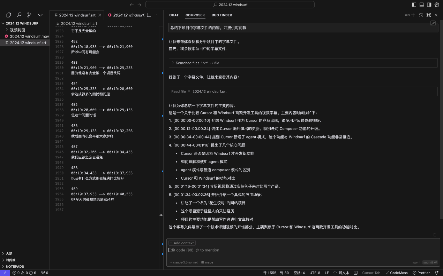
Task: Click the composer panel vertical scrollbar
Action: (441, 122)
